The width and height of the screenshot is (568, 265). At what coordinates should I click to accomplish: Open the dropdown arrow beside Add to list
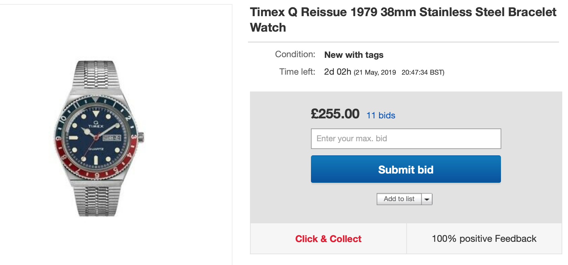coord(427,199)
